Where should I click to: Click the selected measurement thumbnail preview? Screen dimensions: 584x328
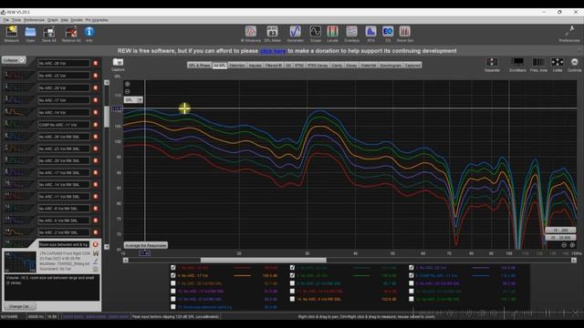[20, 261]
